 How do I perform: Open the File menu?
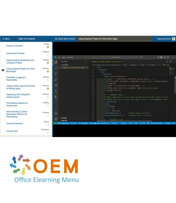pyautogui.click(x=59, y=57)
